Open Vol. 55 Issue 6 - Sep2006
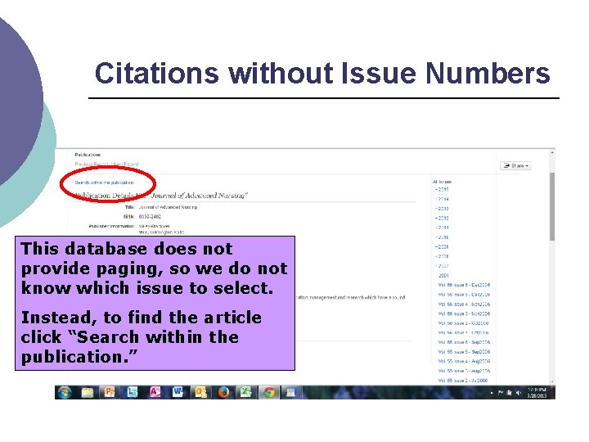The width and height of the screenshot is (589, 442). pyautogui.click(x=464, y=342)
